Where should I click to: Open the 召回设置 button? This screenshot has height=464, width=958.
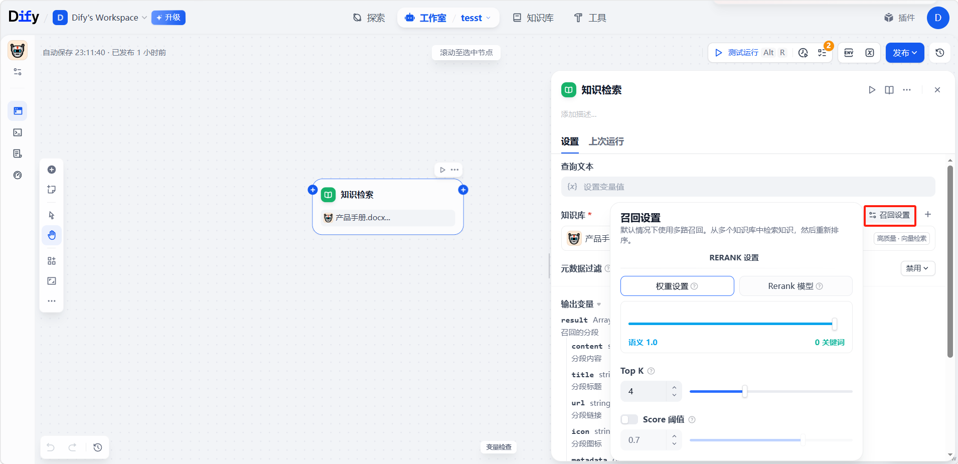pyautogui.click(x=890, y=215)
